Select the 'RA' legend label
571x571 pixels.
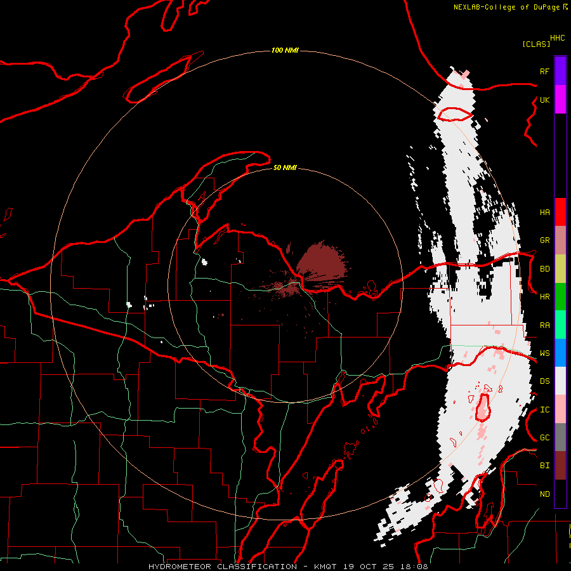[x=544, y=325]
